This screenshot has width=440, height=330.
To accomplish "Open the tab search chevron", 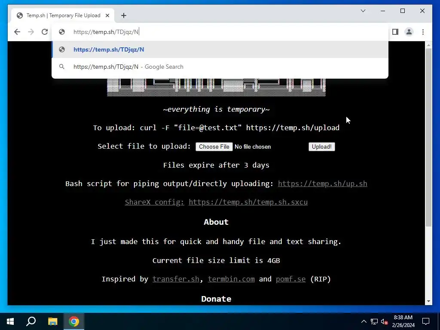I will point(363,11).
